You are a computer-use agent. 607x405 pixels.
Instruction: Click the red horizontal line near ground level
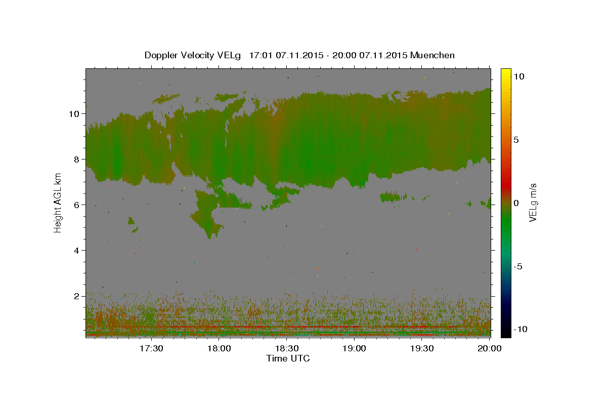288,328
